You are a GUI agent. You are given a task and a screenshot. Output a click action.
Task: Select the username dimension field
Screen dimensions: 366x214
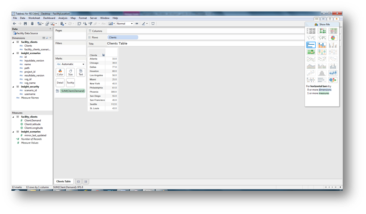30,94
